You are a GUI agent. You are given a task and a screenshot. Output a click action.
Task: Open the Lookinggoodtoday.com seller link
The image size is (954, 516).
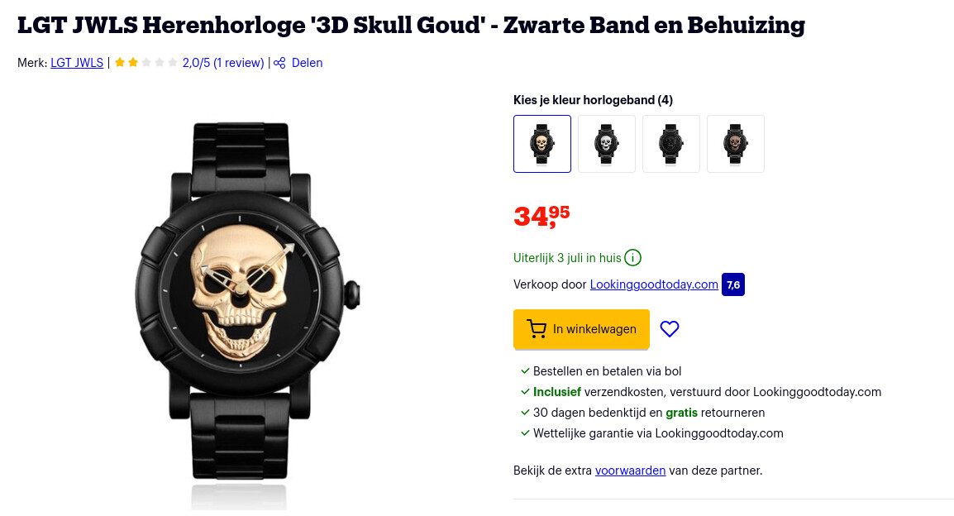click(654, 284)
